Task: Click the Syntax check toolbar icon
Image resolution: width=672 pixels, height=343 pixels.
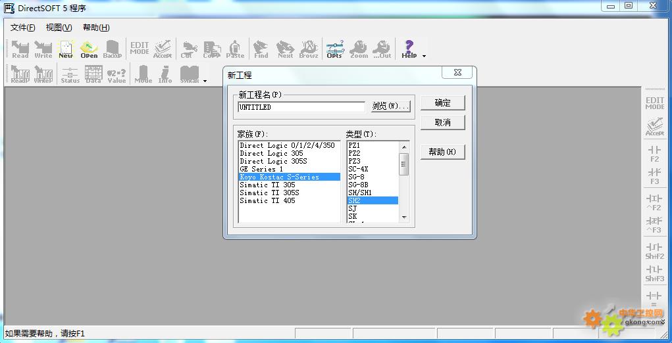Action: (x=190, y=74)
